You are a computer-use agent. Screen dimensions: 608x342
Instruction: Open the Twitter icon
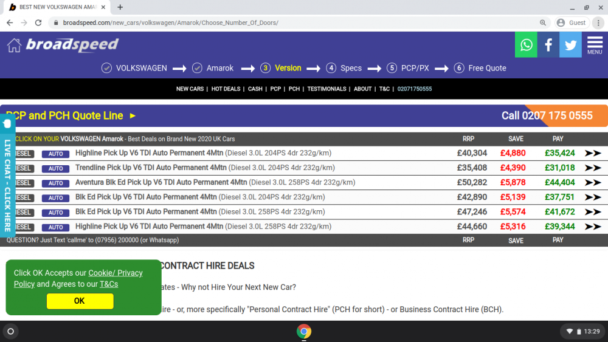click(570, 45)
